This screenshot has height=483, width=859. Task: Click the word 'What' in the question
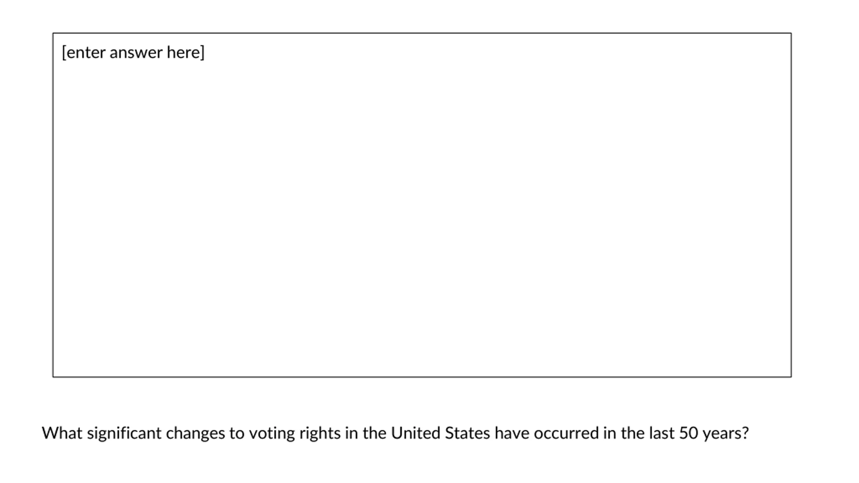click(x=62, y=433)
